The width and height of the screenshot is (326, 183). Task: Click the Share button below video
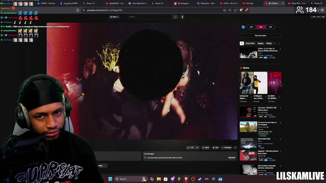[206, 147]
